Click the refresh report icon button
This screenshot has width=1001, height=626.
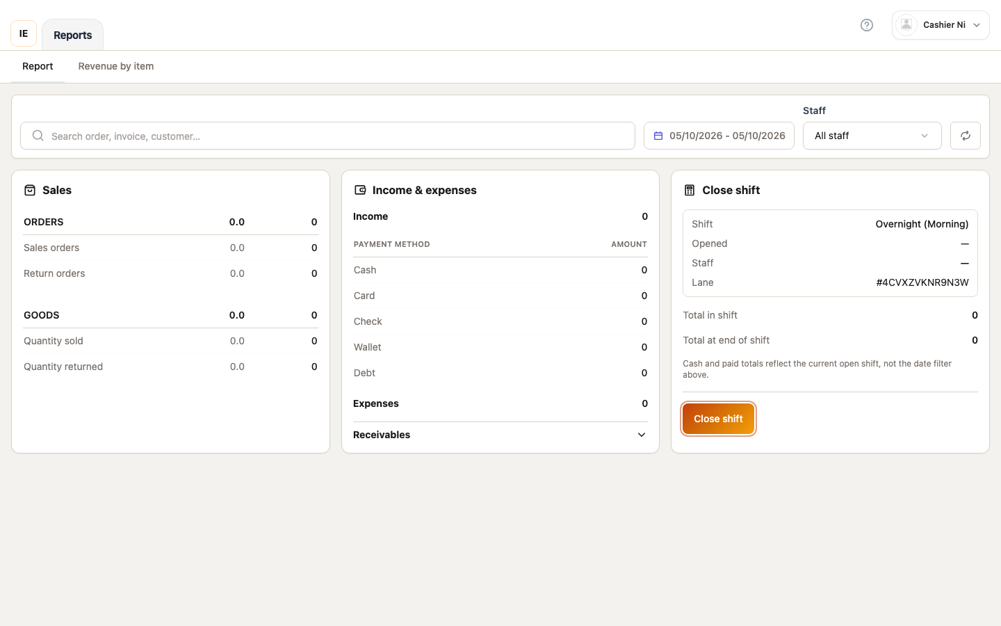coord(966,136)
